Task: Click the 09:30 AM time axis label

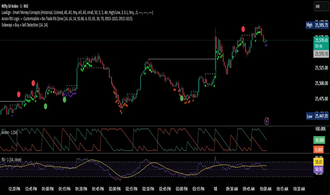Action: (x=232, y=189)
